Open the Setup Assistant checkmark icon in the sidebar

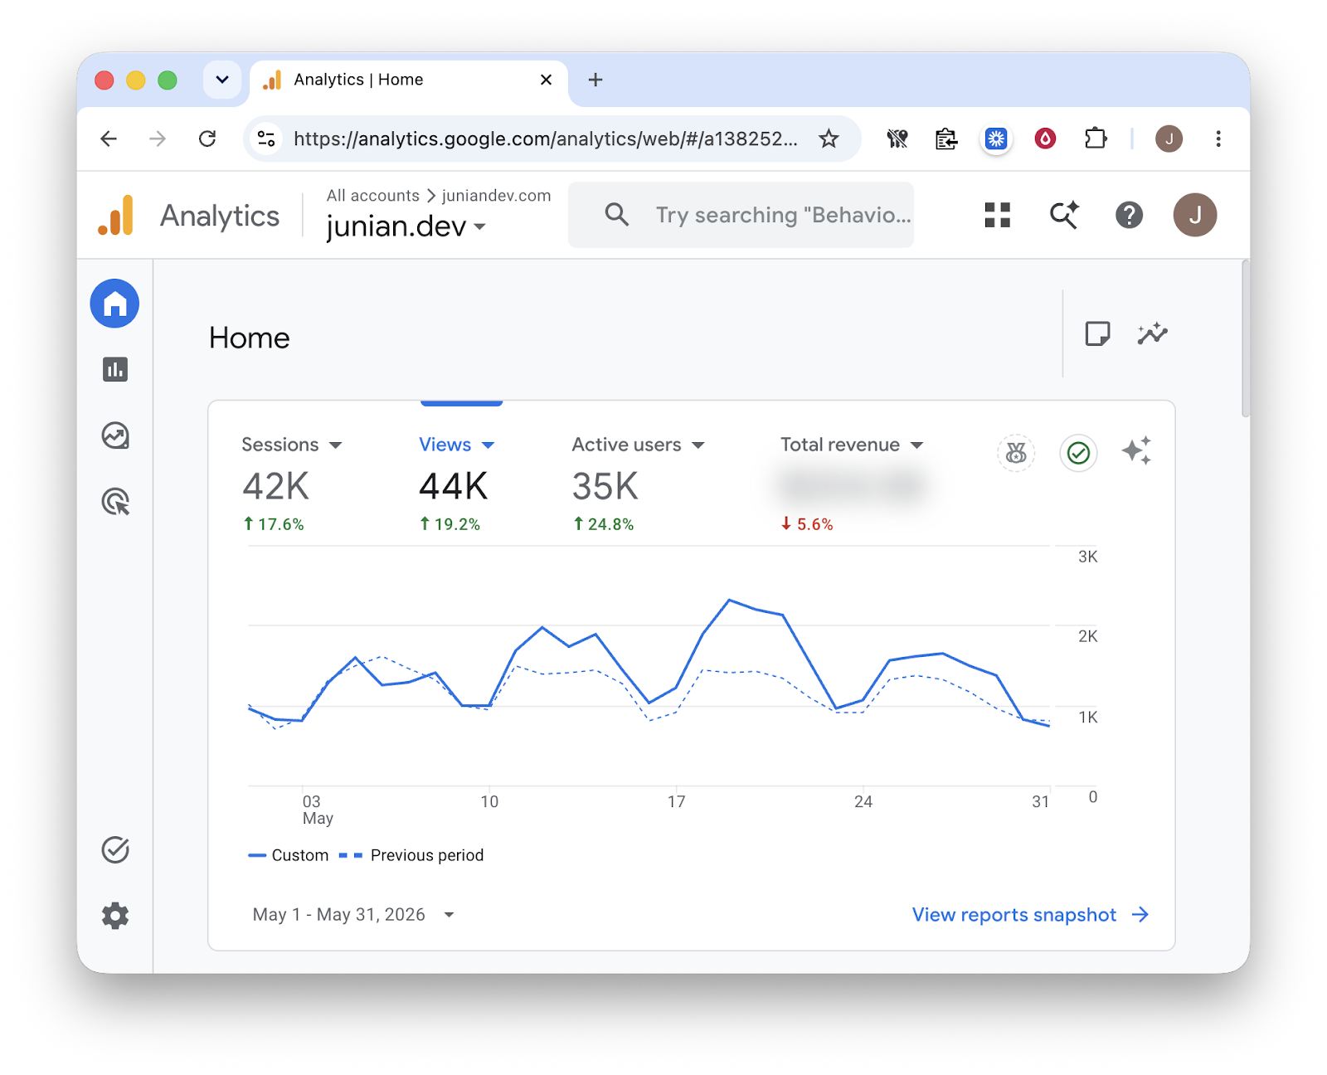[115, 849]
